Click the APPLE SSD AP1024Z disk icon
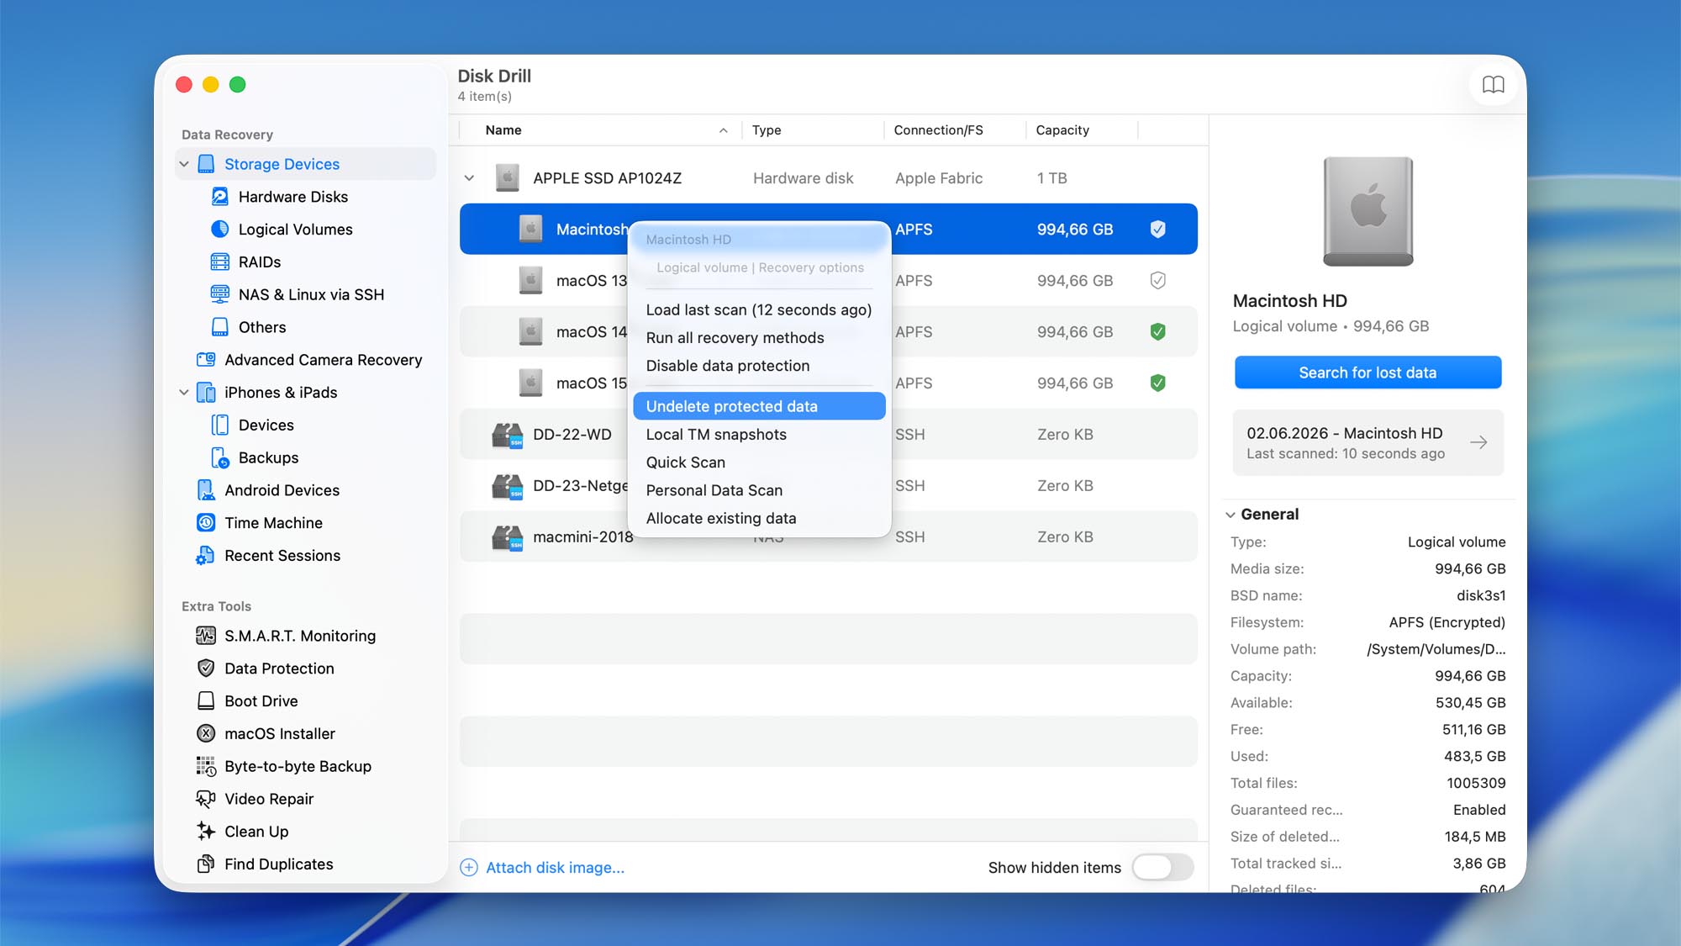 pyautogui.click(x=508, y=178)
